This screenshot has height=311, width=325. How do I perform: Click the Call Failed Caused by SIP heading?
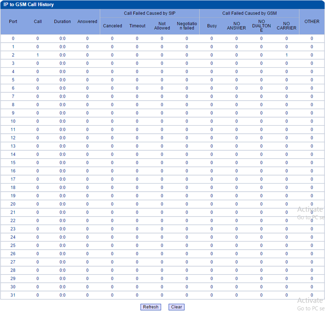click(150, 14)
